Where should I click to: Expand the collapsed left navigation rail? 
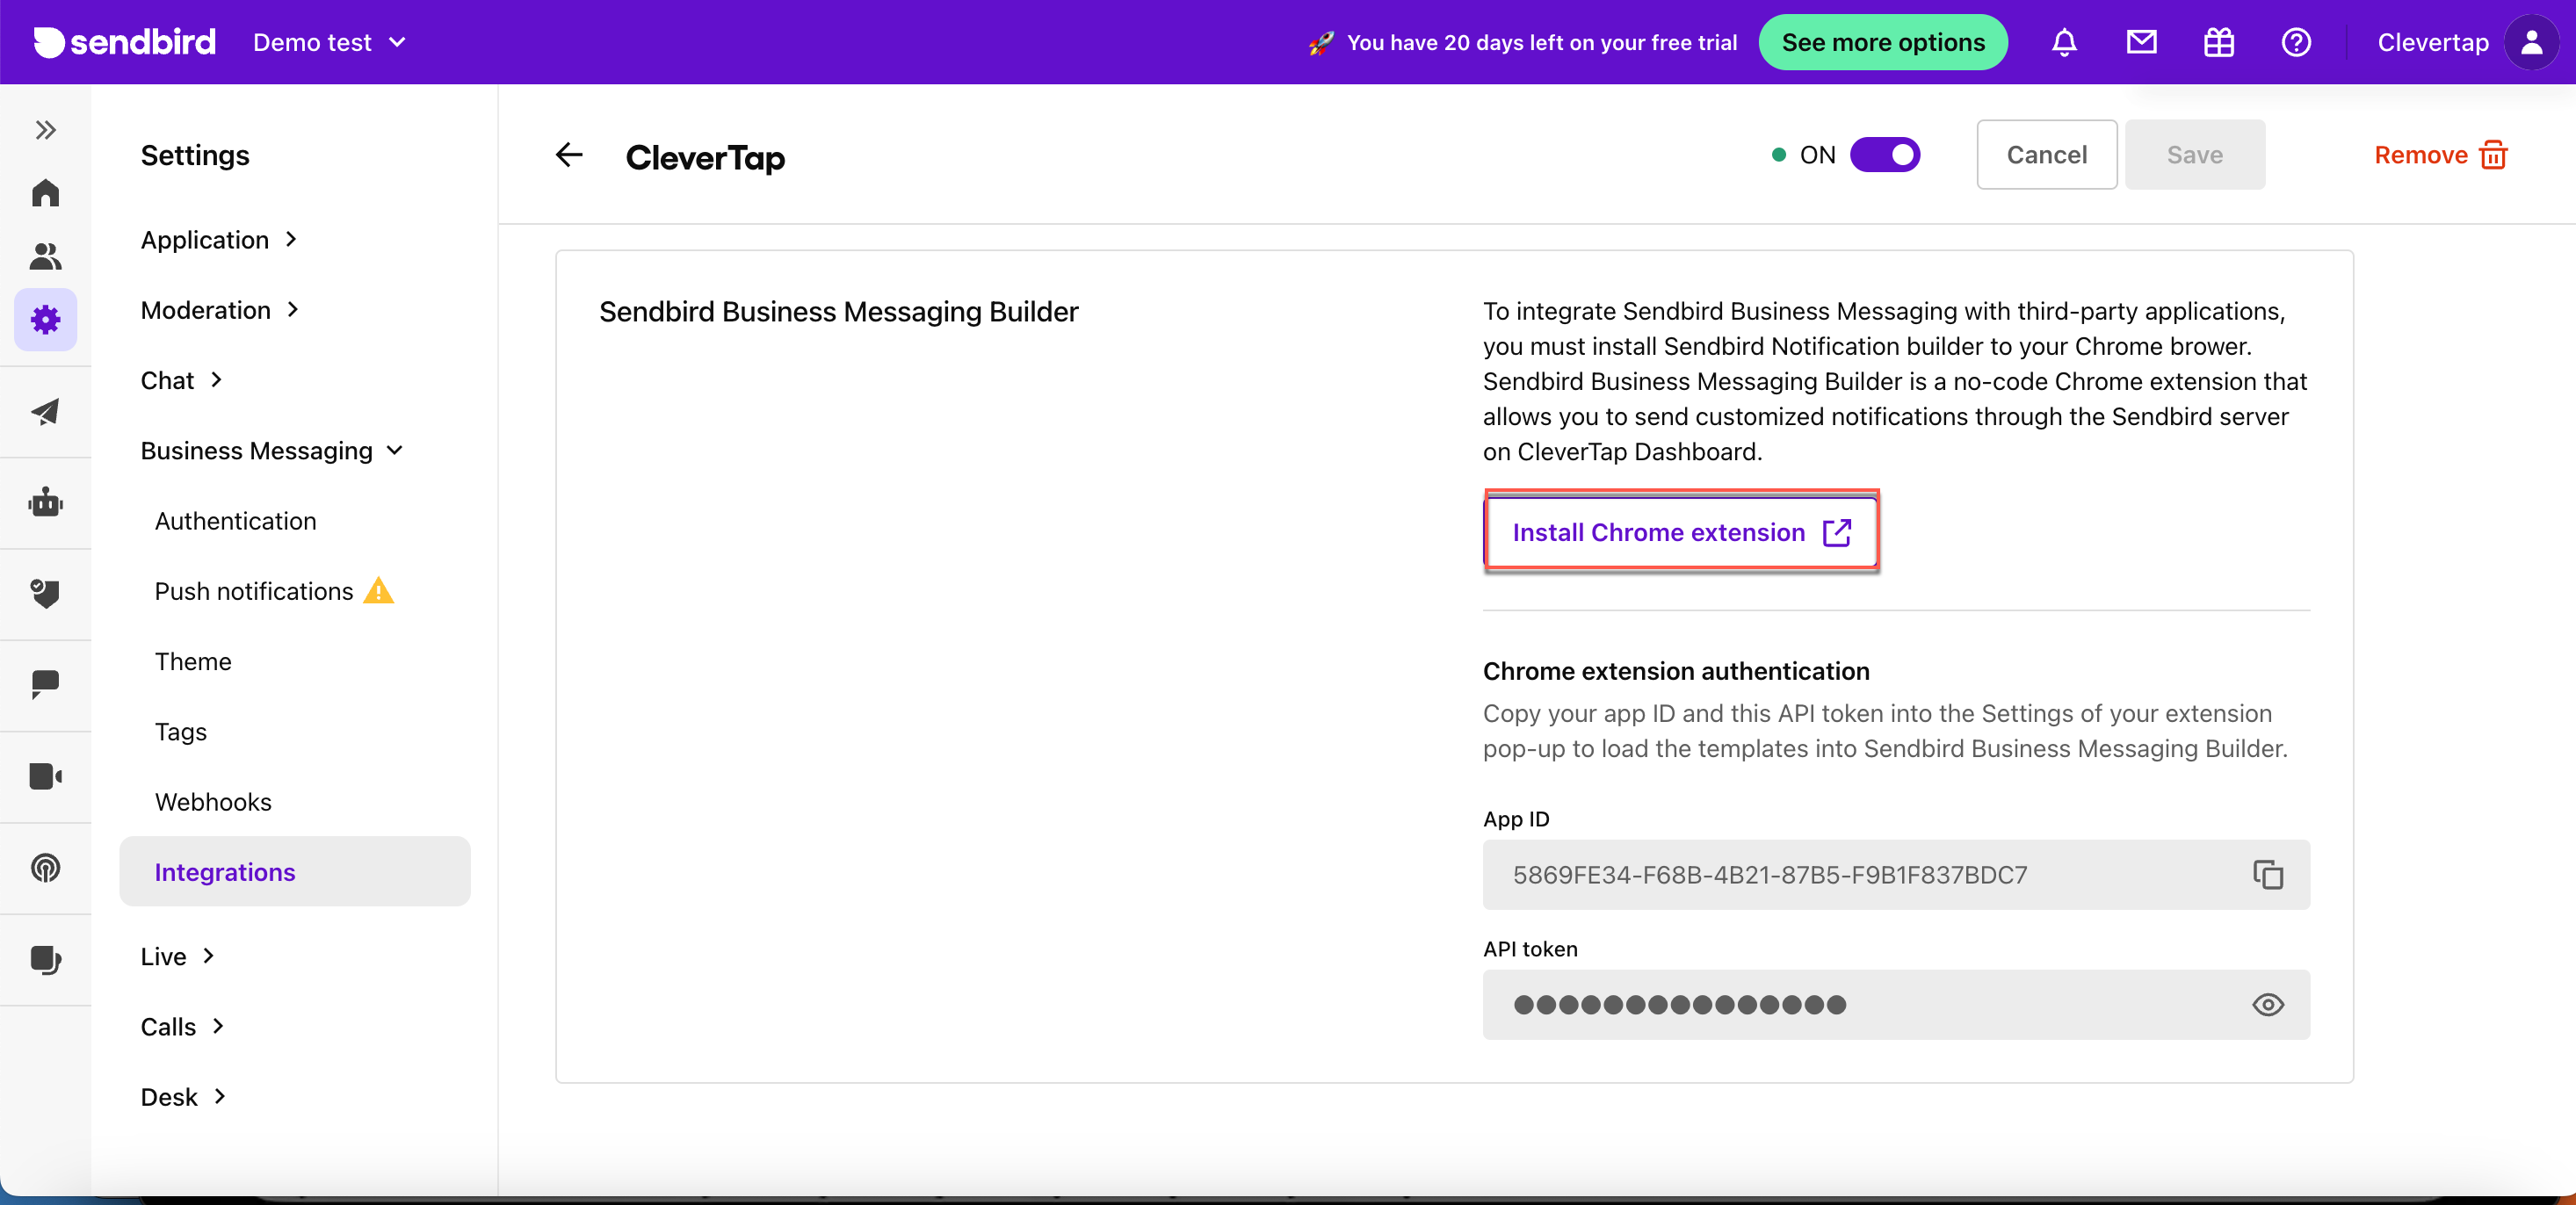point(45,130)
